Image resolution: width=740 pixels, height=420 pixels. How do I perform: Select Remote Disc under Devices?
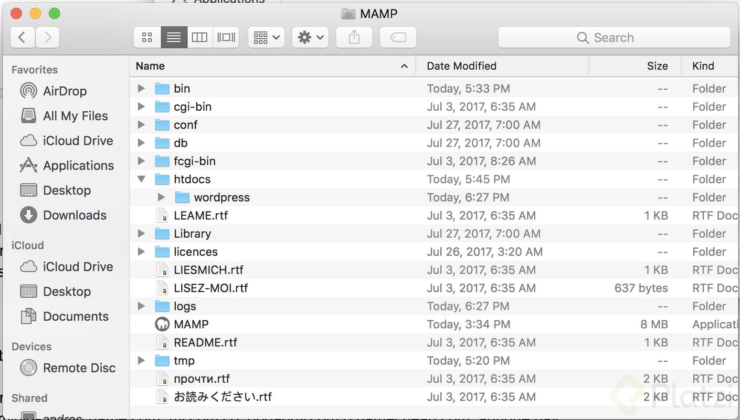coord(79,368)
